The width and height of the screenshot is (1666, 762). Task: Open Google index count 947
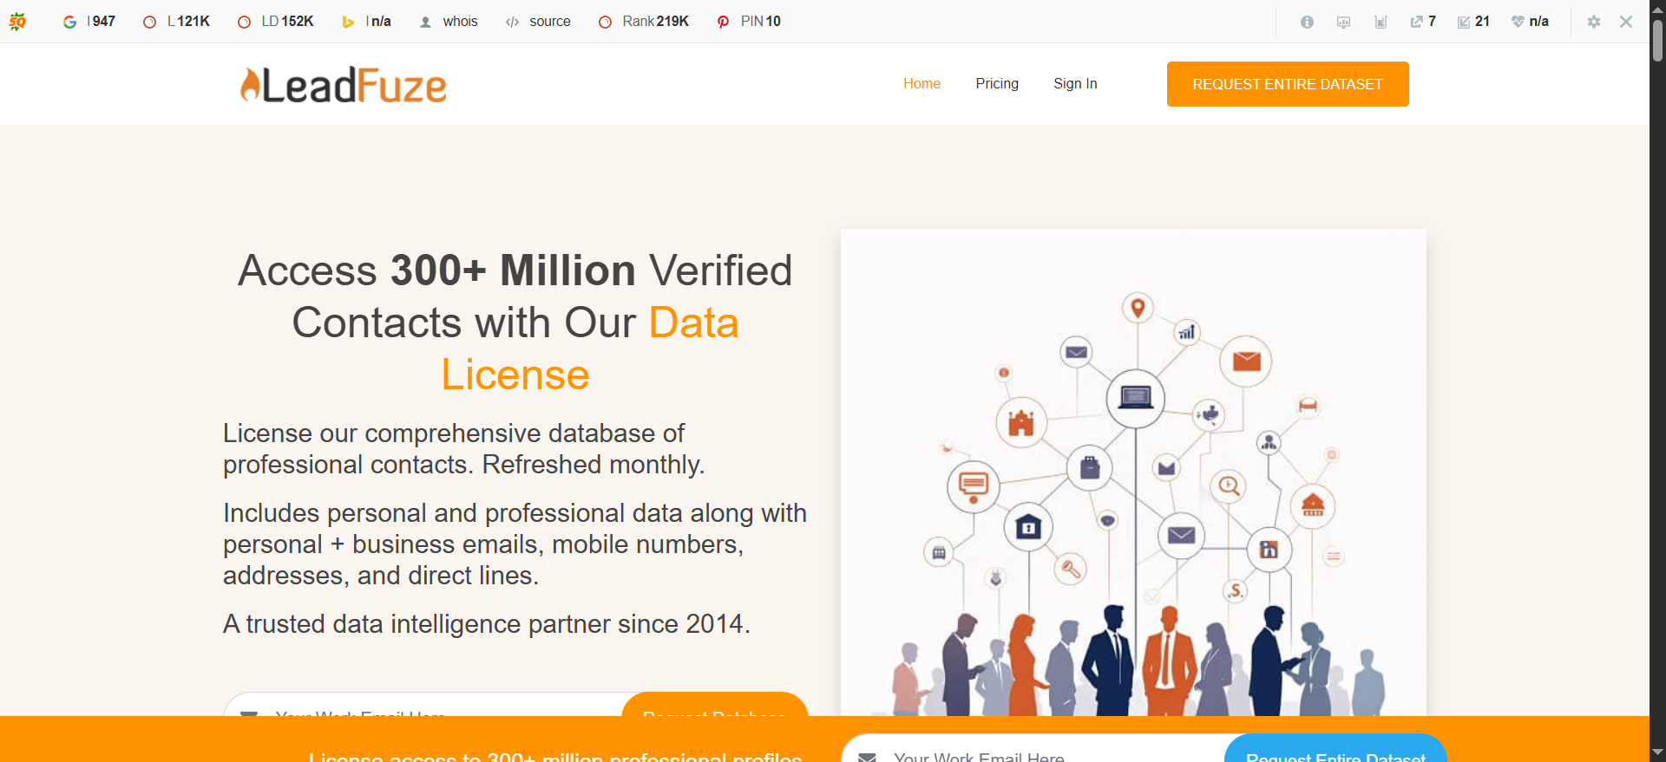[x=89, y=22]
